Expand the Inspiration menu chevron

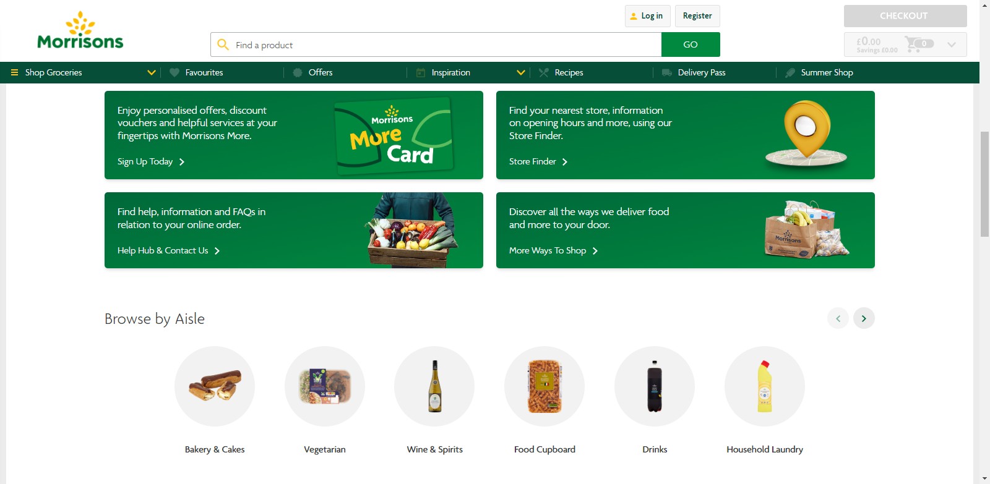point(521,72)
